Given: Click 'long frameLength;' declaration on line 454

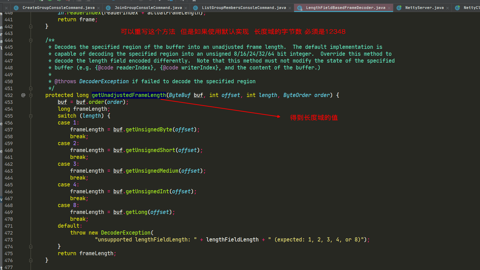Looking at the screenshot, I should [84, 109].
